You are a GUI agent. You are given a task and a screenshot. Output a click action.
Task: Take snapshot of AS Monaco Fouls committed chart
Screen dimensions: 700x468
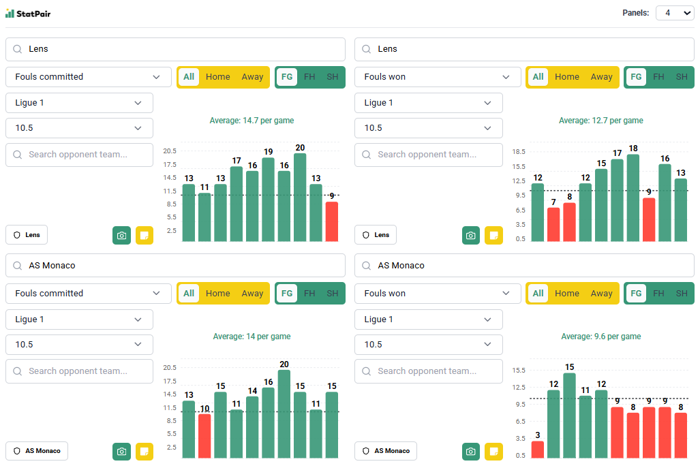121,451
